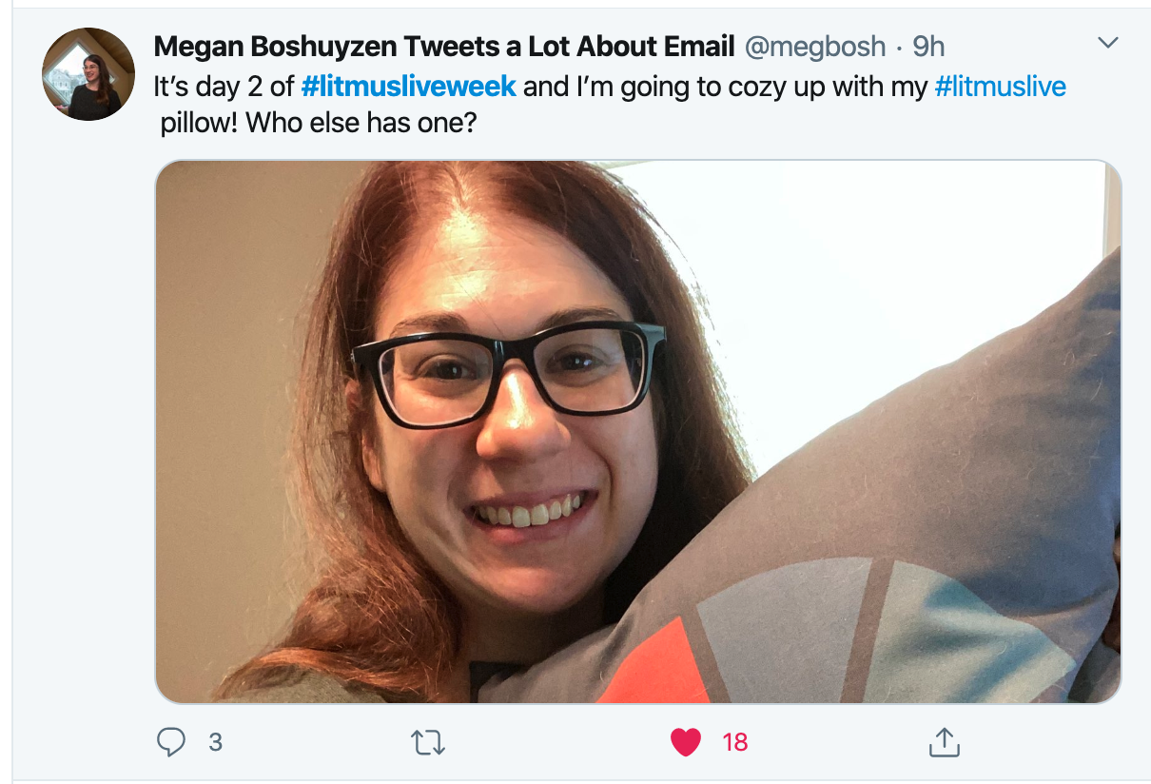Retweet this tweet using the retweet icon

(428, 742)
